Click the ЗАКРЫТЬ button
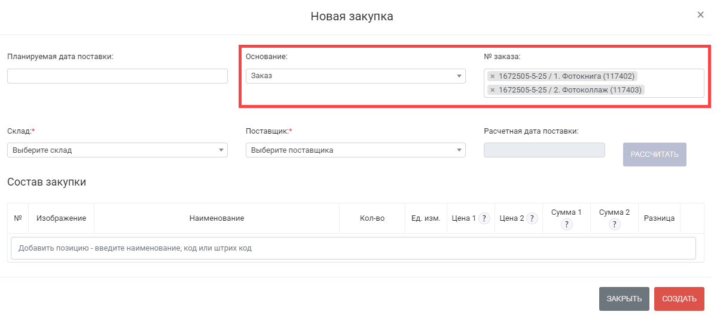The width and height of the screenshot is (717, 318). (624, 299)
